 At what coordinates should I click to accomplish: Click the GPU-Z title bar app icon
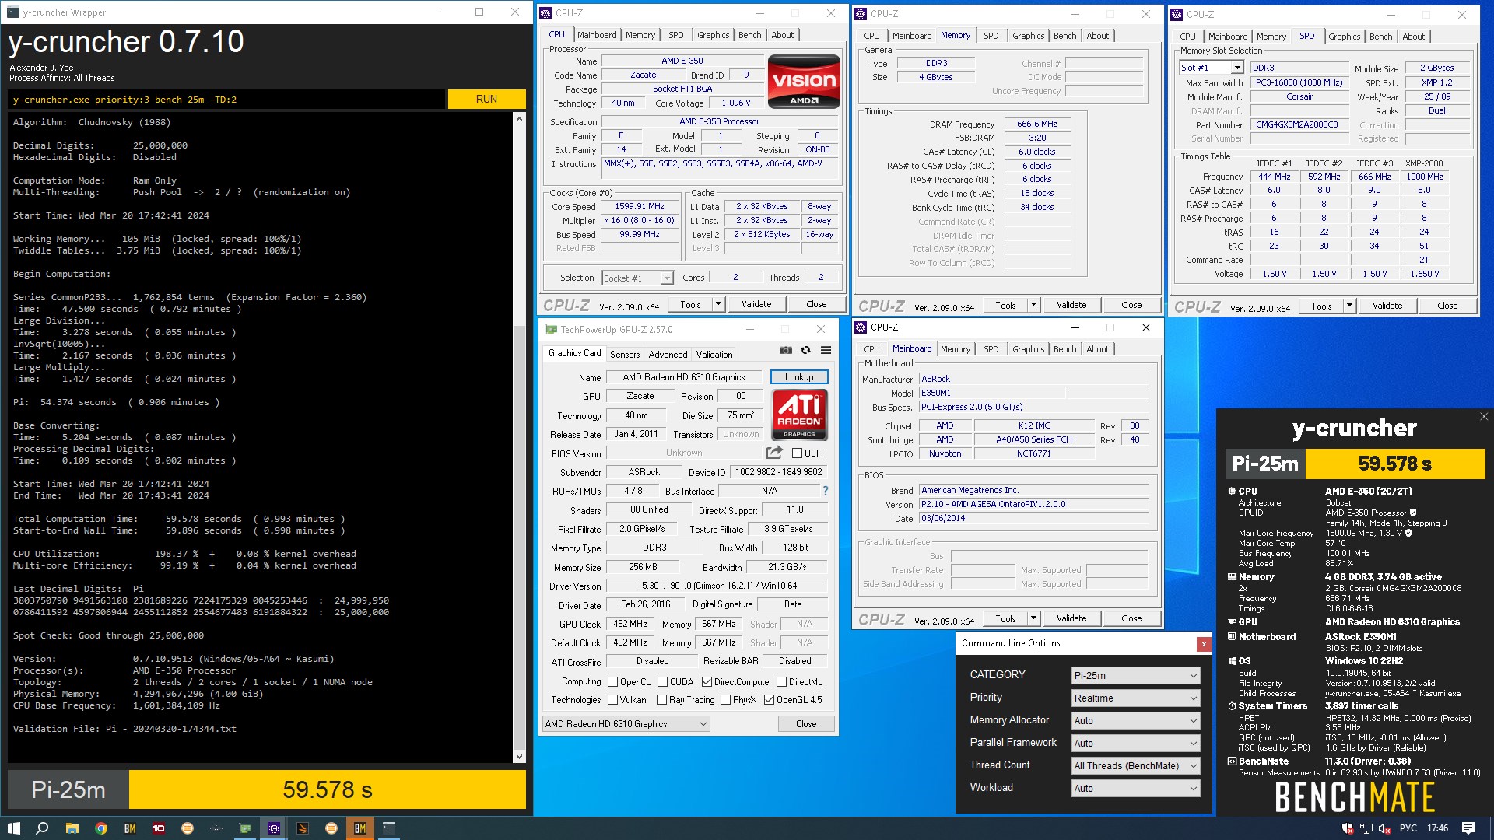[x=552, y=329]
